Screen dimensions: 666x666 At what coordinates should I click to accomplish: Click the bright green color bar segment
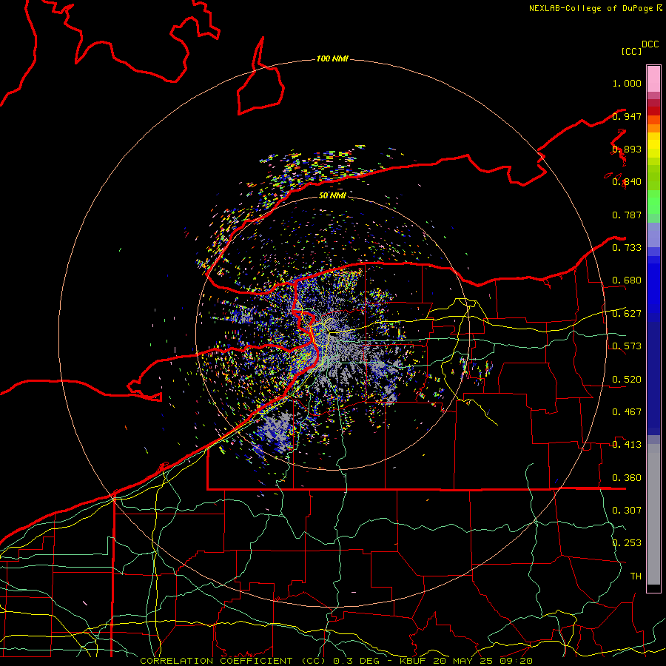click(x=653, y=202)
